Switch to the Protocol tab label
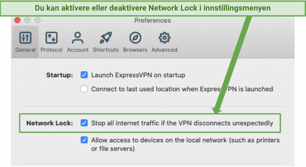 [x=51, y=50]
